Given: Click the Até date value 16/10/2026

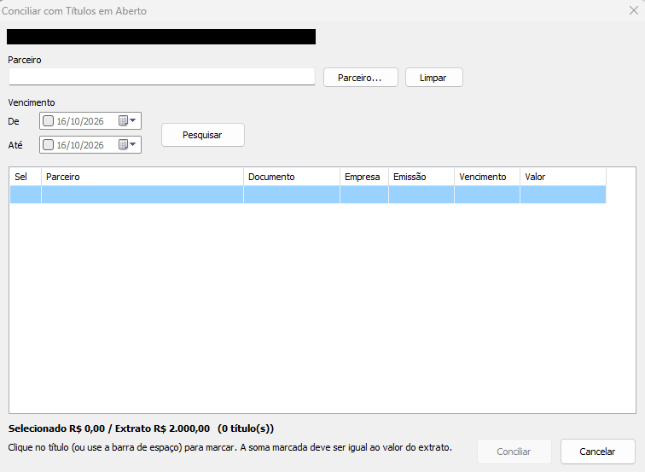Looking at the screenshot, I should tap(80, 145).
